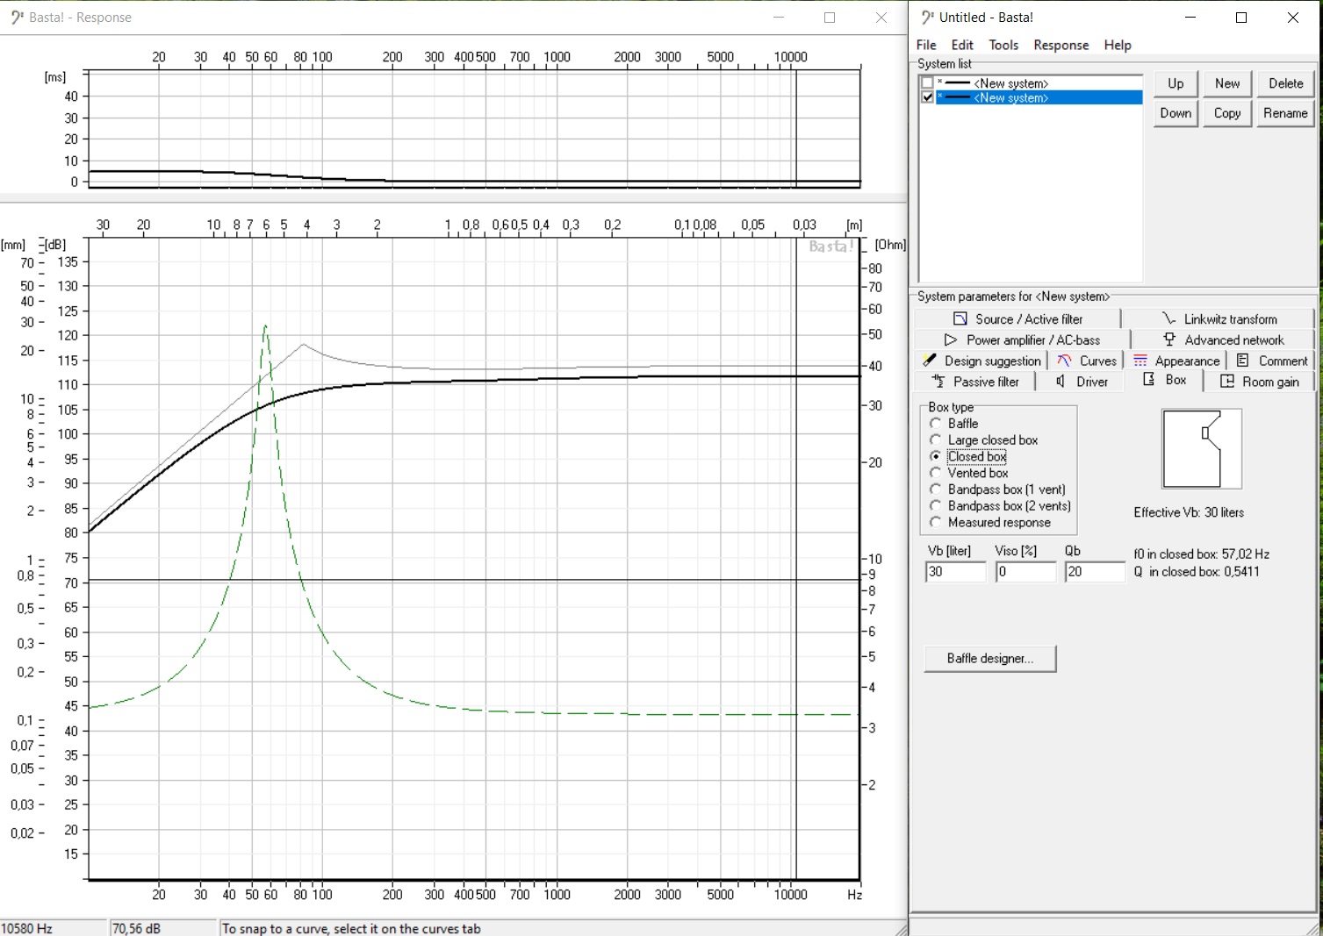This screenshot has height=936, width=1323.
Task: Click the Up button
Action: [1176, 83]
